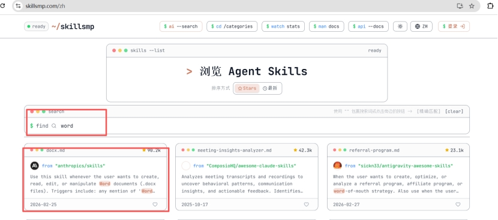Click the sickn33 avatar icon
This screenshot has height=220, width=498.
[x=337, y=165]
